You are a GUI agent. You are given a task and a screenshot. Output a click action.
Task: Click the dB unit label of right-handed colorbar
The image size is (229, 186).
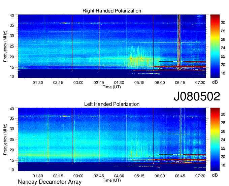215,82
